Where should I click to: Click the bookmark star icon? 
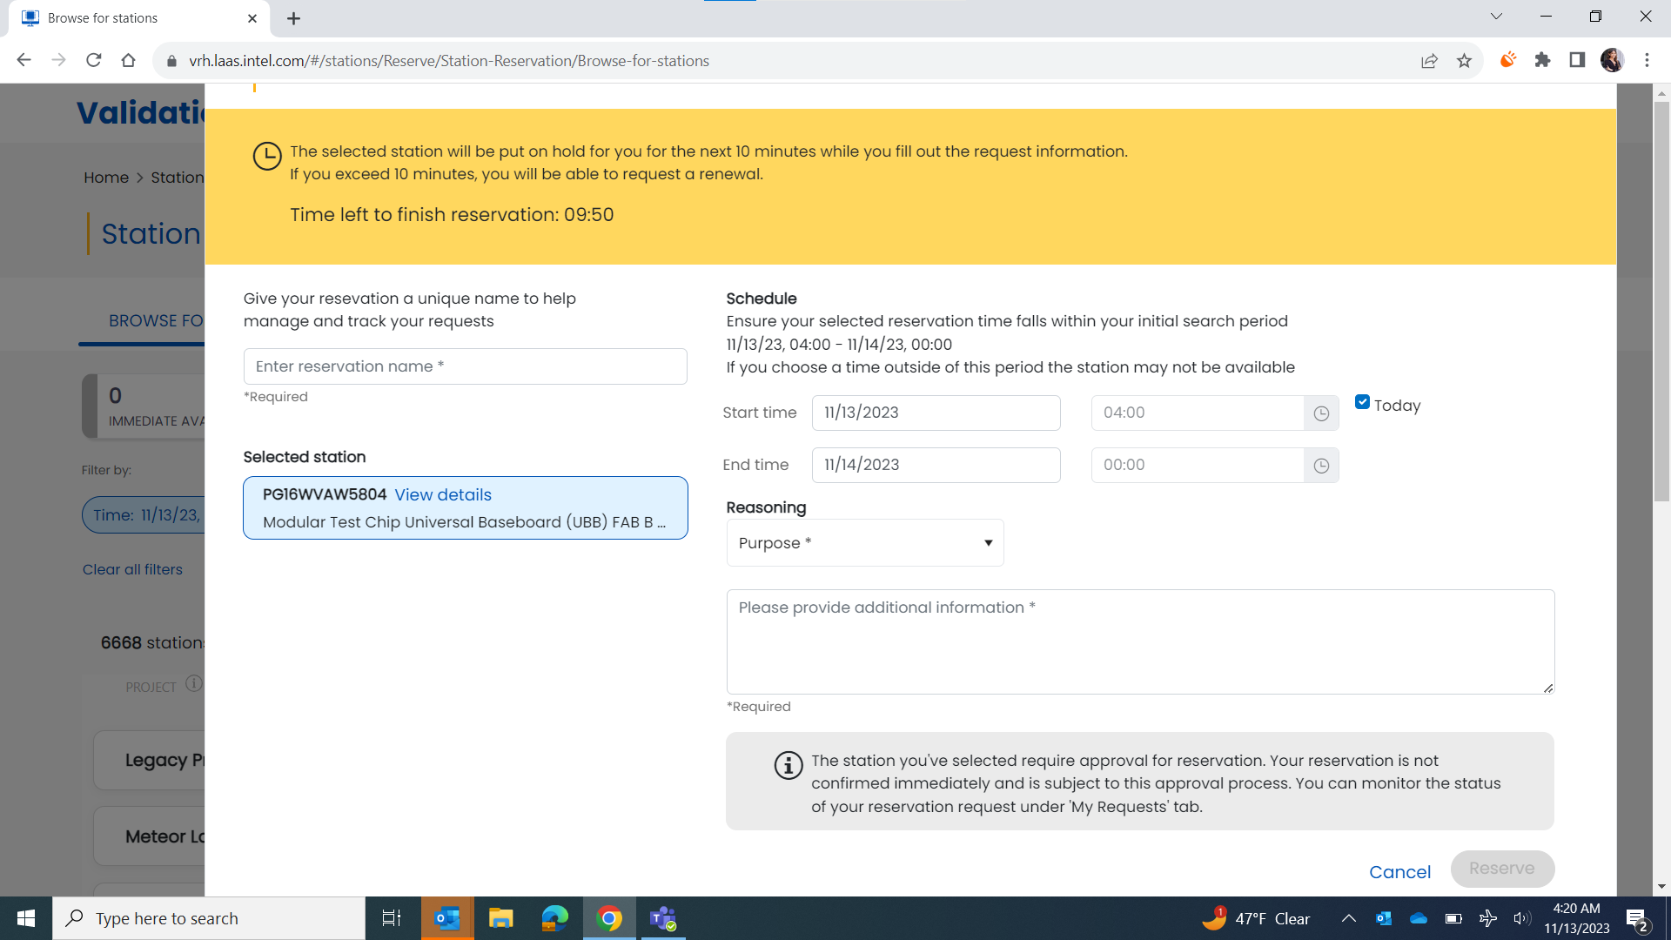[1464, 61]
